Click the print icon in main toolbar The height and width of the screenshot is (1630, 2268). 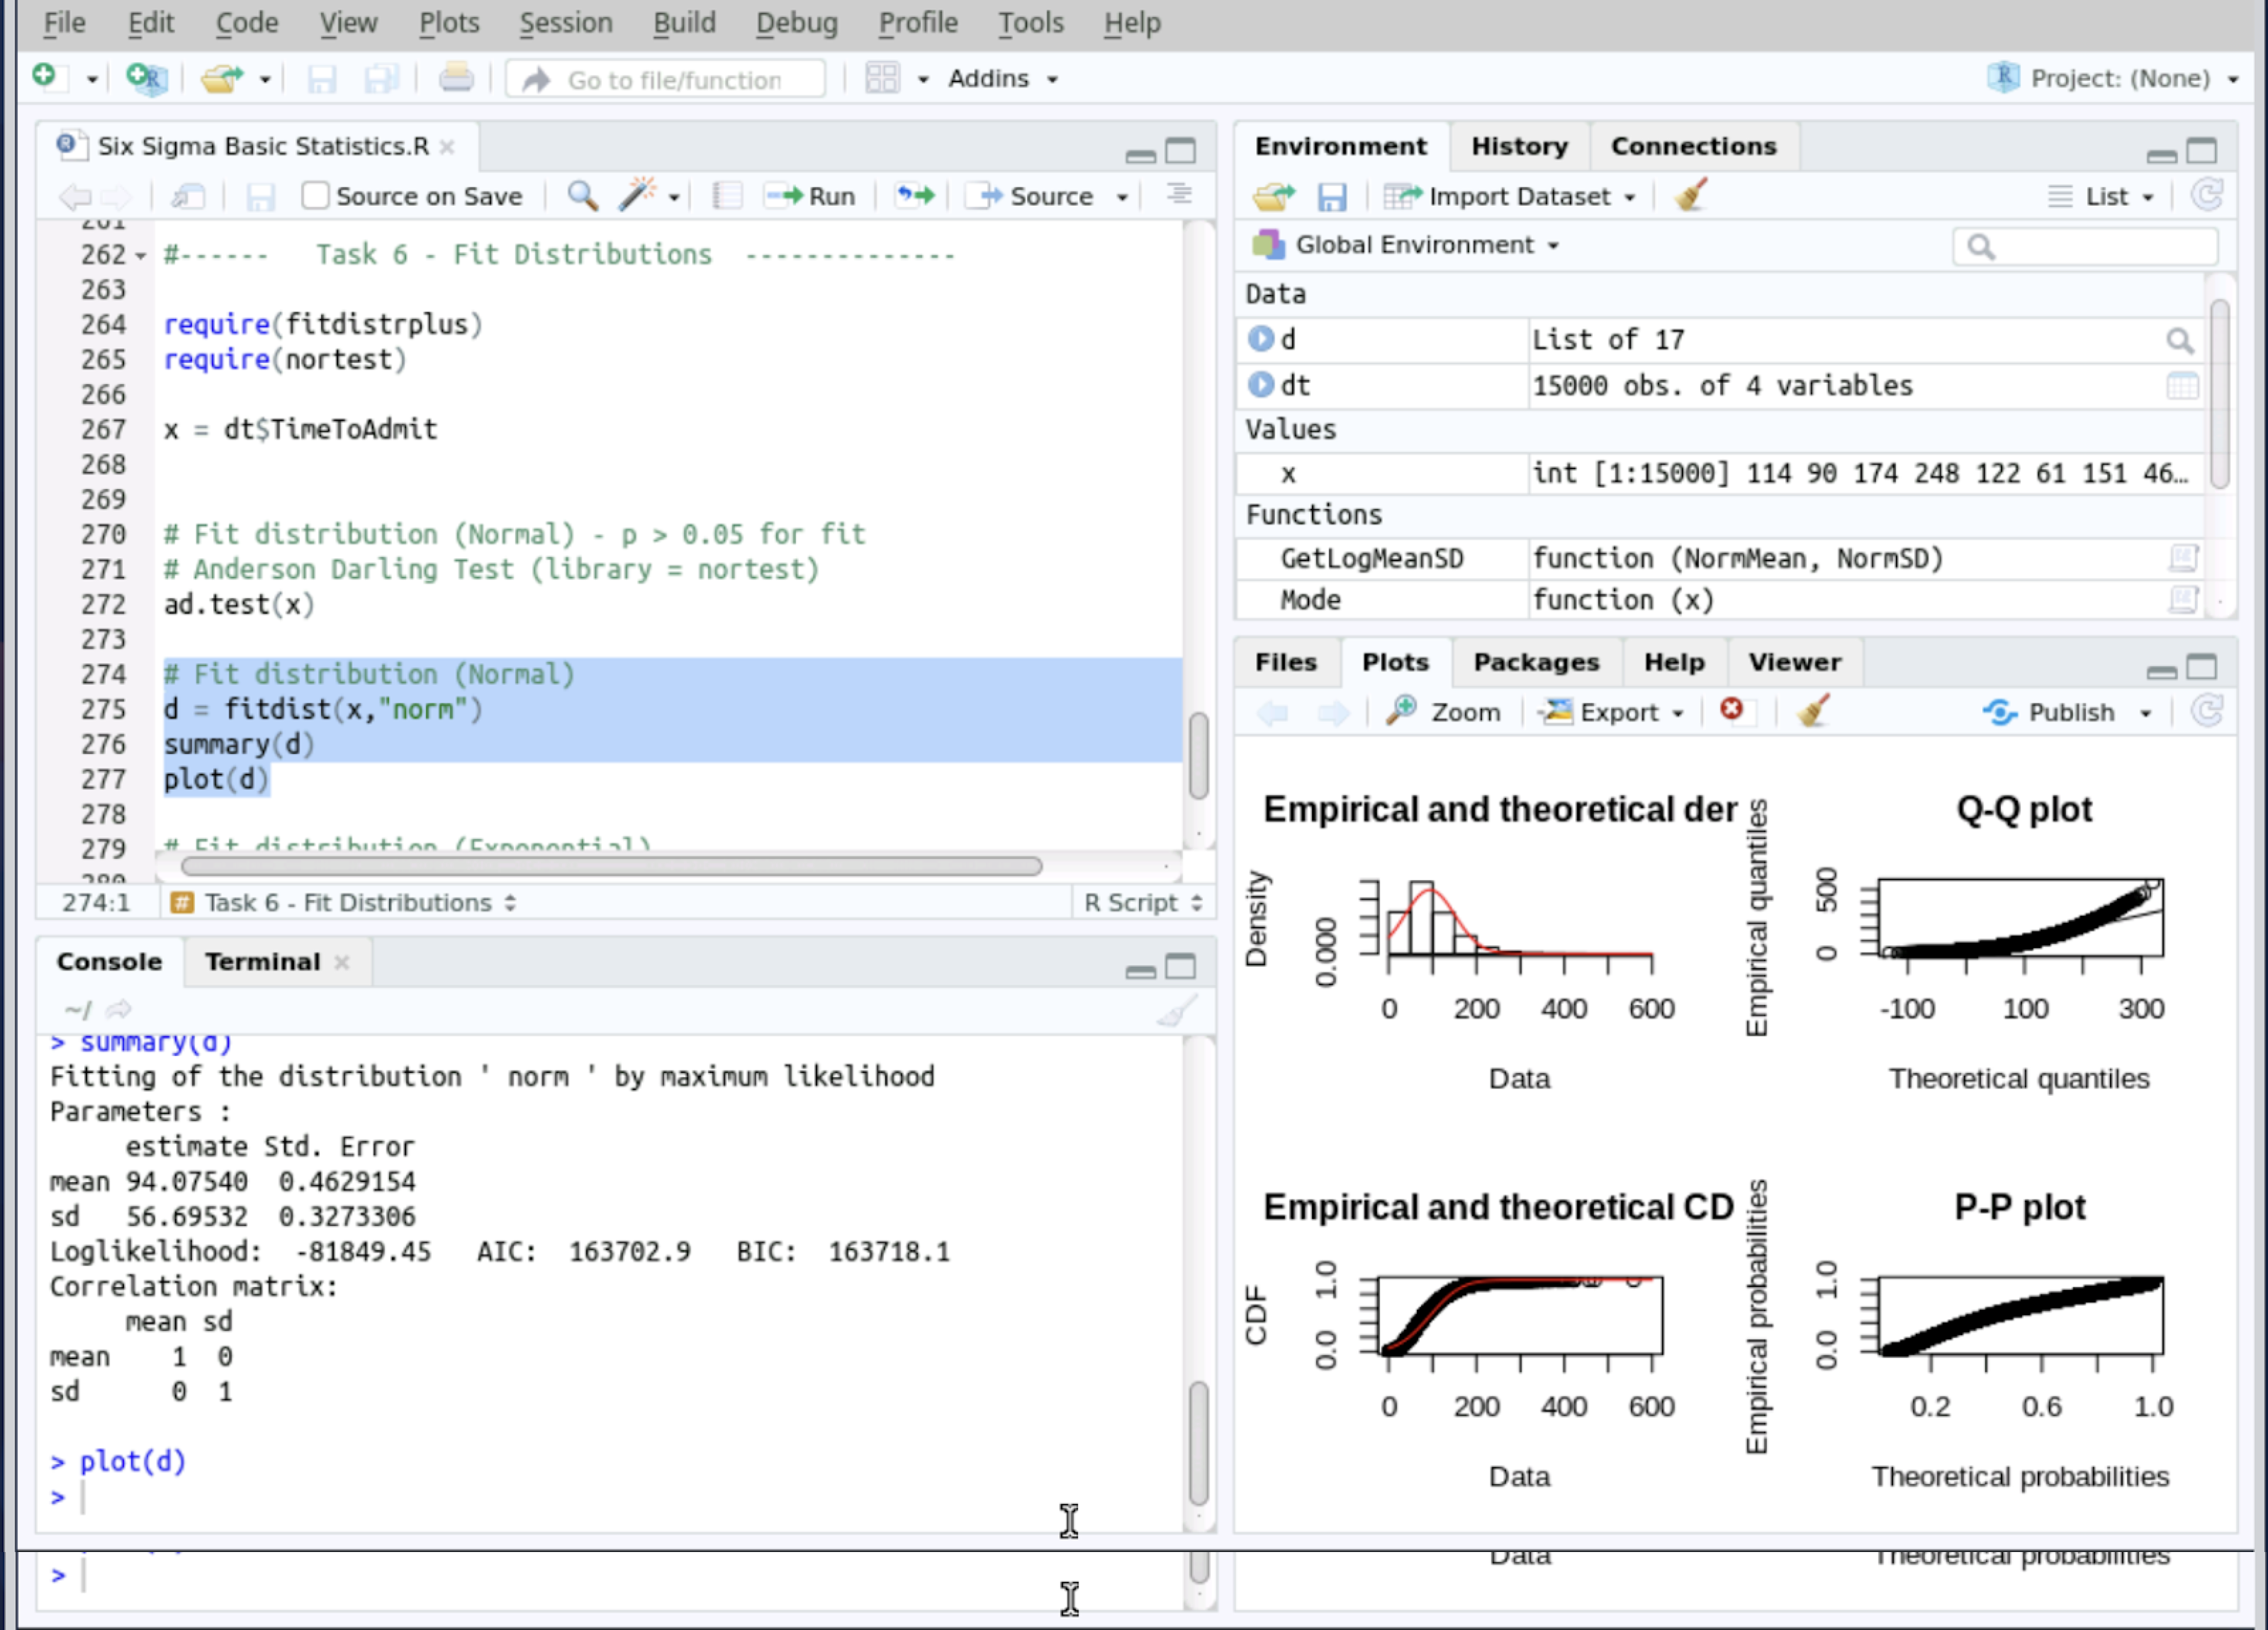tap(456, 78)
